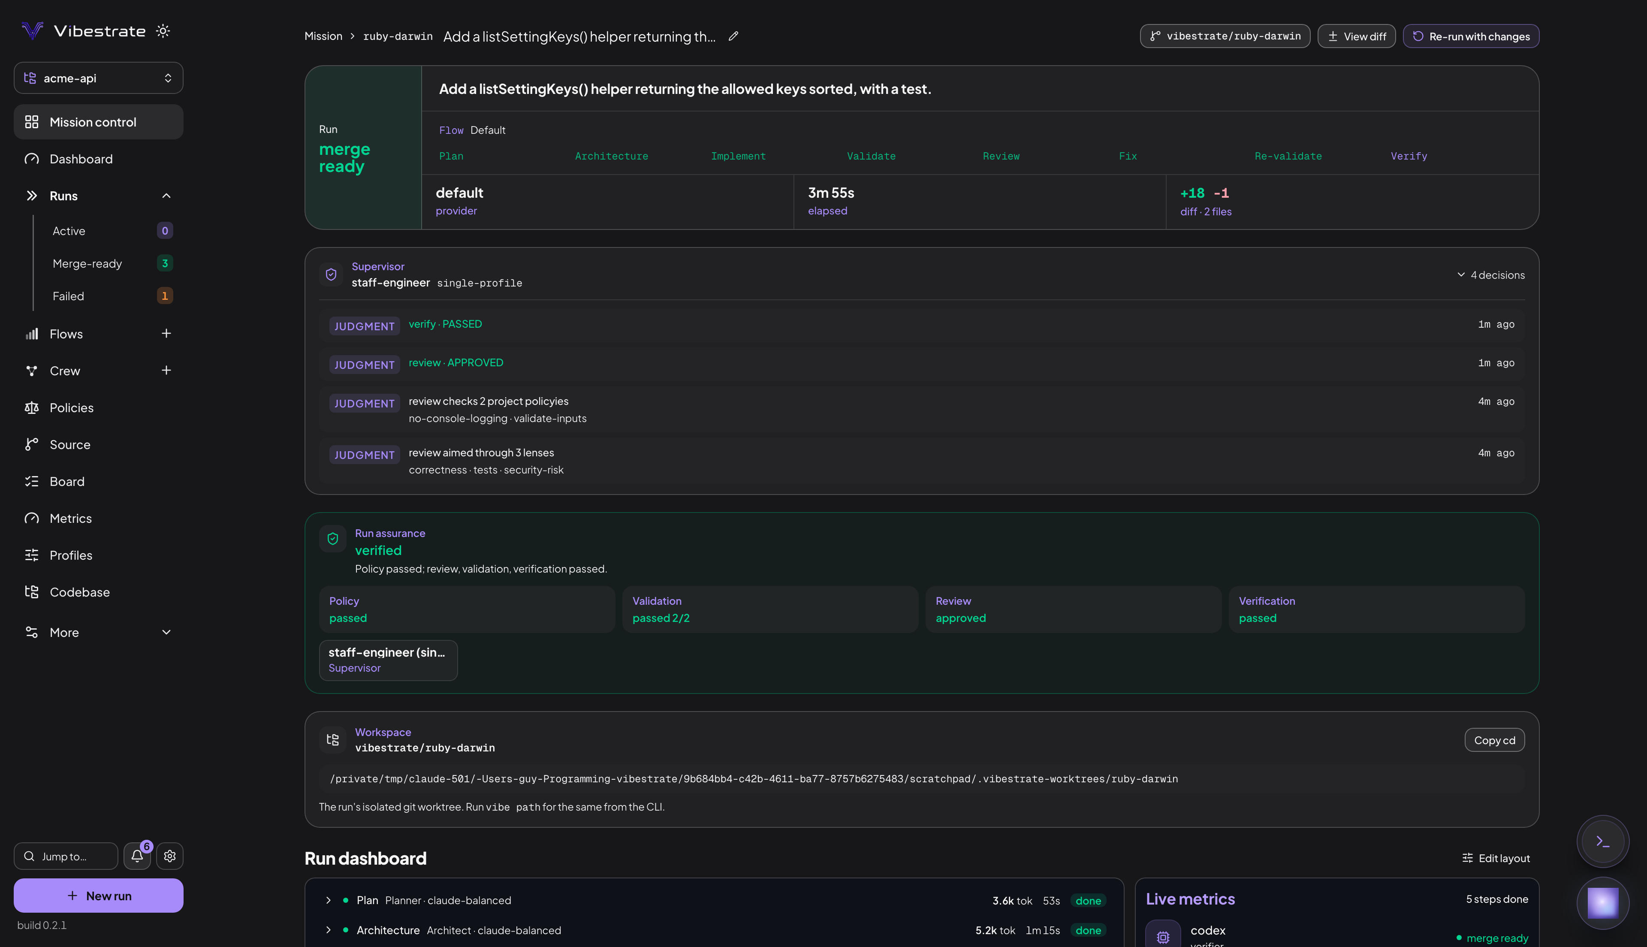
Task: Click the Run assurance shield icon
Action: point(332,539)
